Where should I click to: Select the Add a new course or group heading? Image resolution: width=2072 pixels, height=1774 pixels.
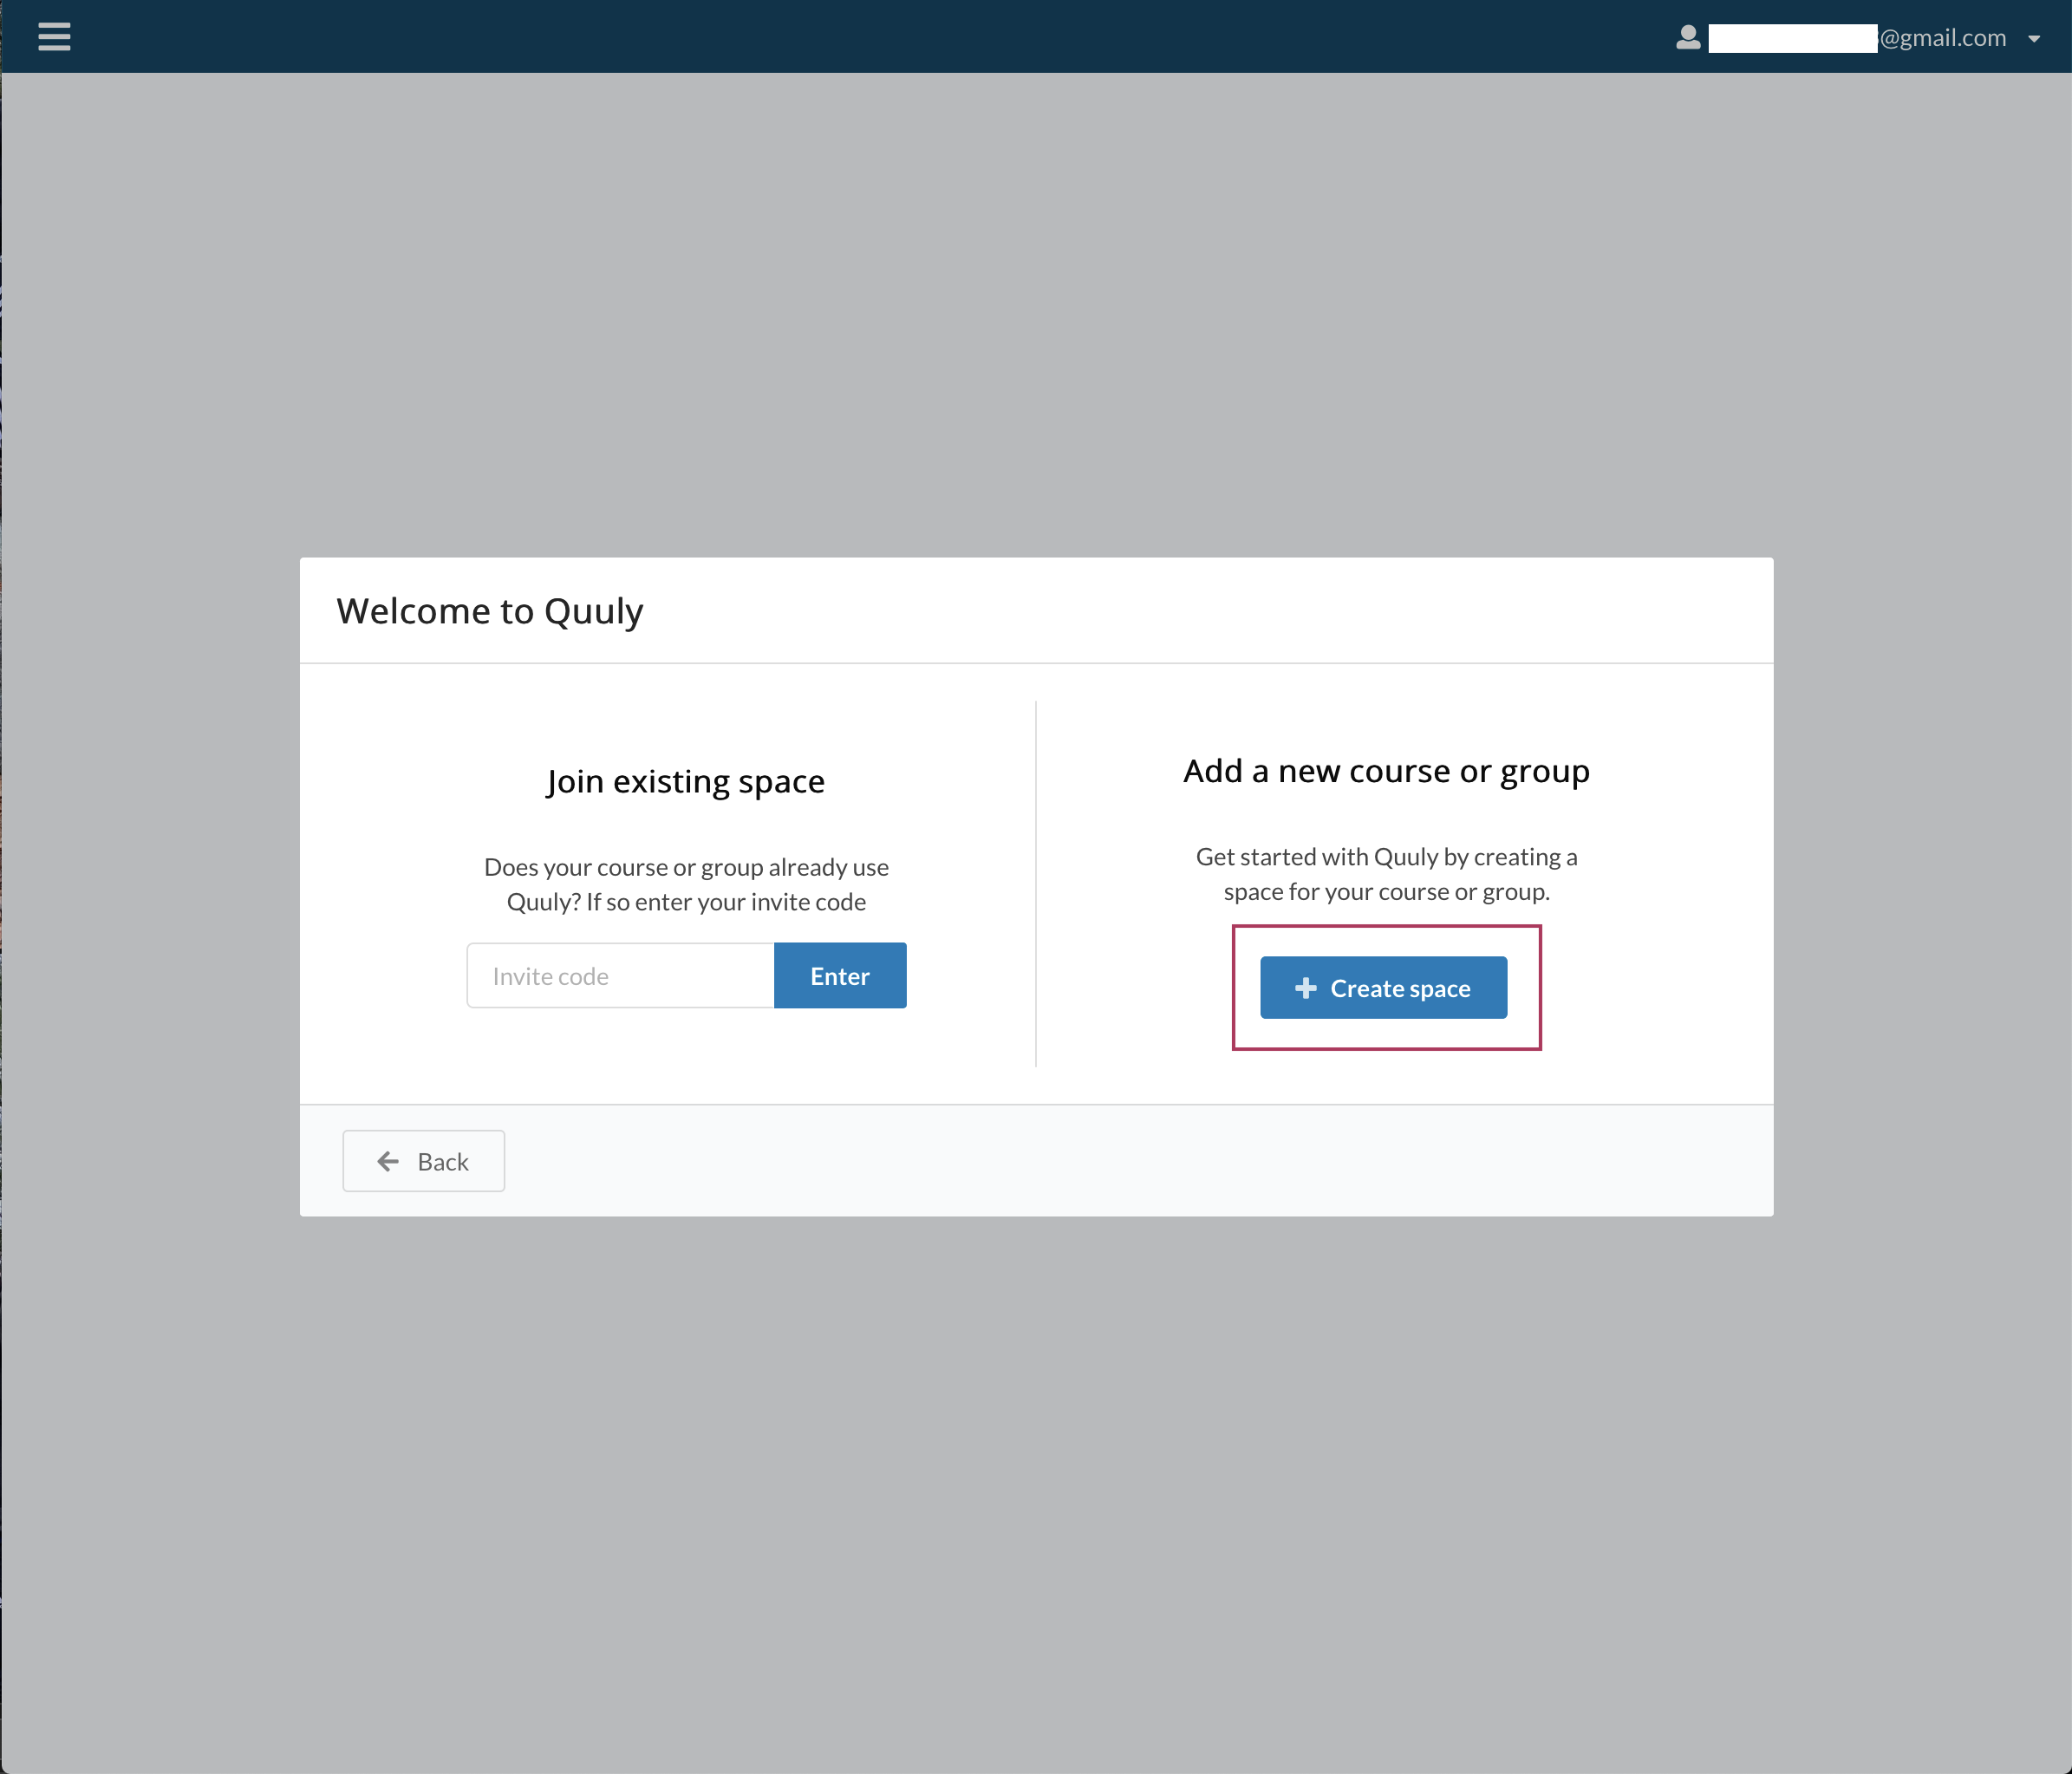pos(1386,771)
